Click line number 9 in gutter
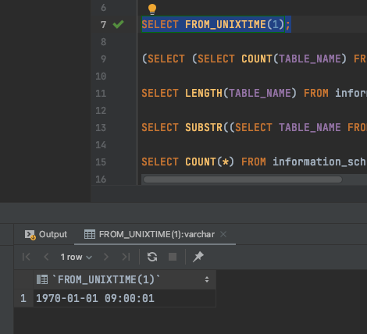 [103, 59]
